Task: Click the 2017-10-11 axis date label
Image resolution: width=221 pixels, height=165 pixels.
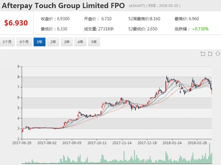Action: click(x=97, y=143)
